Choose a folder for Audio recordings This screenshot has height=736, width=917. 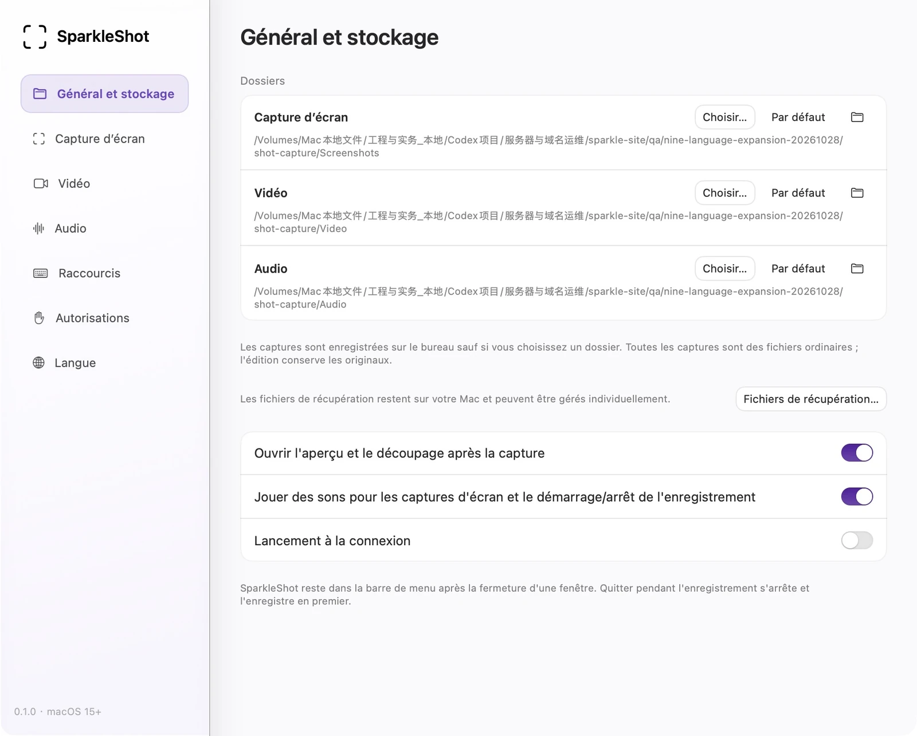coord(725,268)
